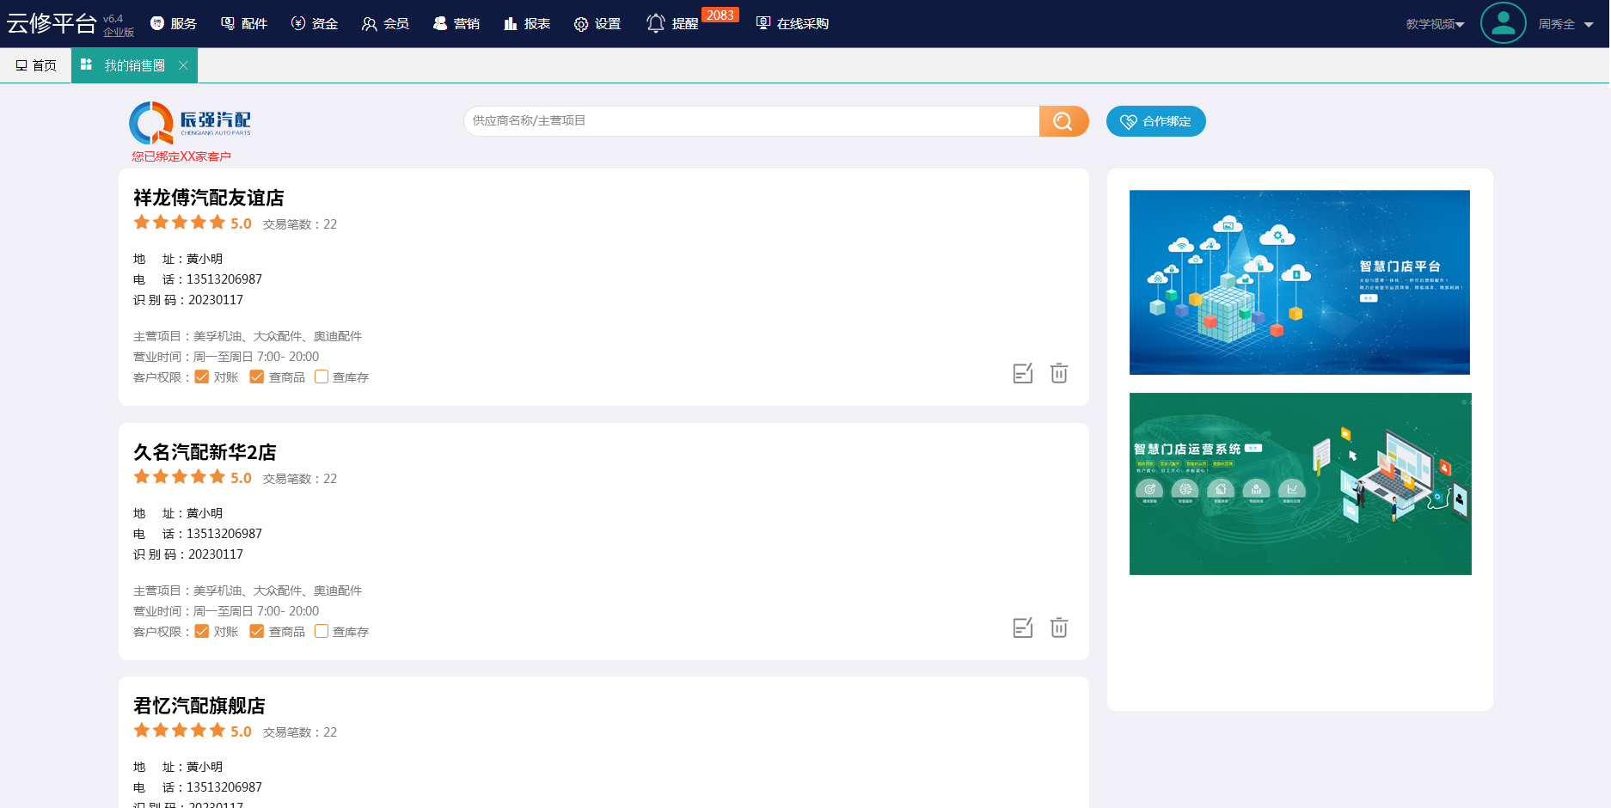Delete the 祥龙傅汽配友谊店 supplier entry
The width and height of the screenshot is (1611, 808).
click(x=1059, y=373)
